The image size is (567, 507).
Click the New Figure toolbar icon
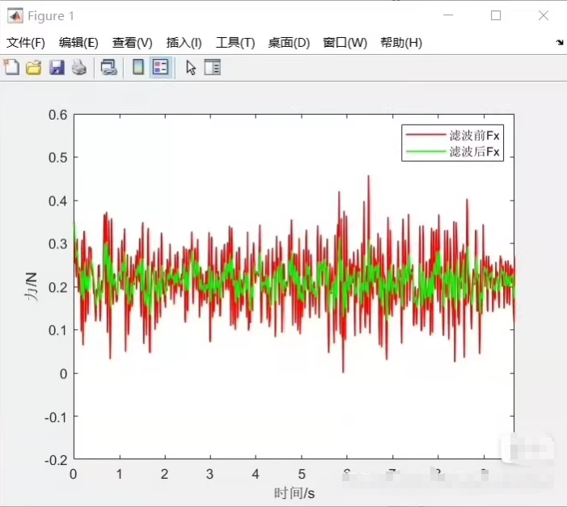coord(11,67)
